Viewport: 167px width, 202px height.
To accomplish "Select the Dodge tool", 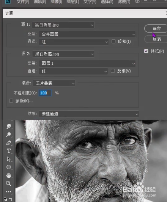I will click(8, 135).
